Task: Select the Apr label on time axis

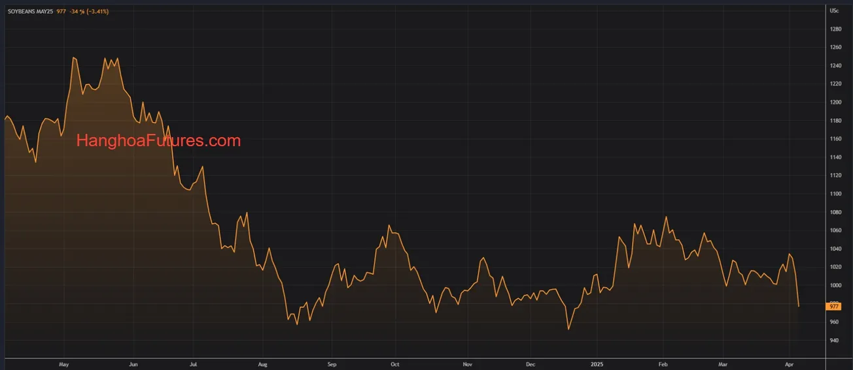Action: 788,363
